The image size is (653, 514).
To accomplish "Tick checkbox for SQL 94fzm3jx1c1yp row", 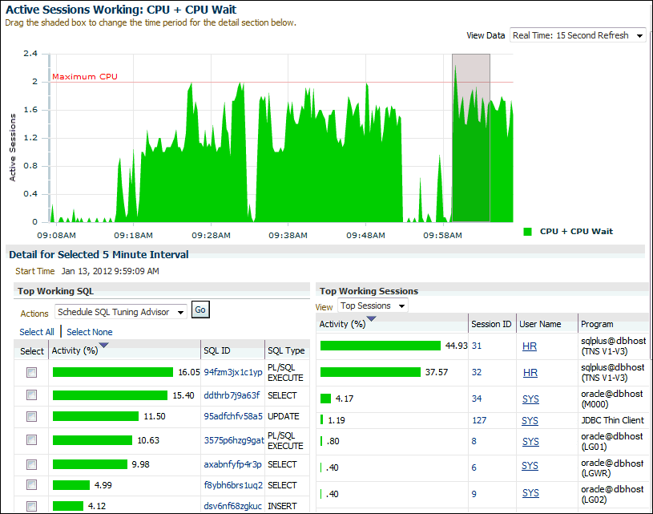I will coord(31,372).
